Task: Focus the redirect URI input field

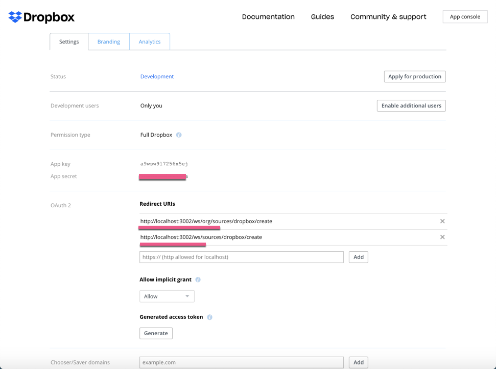Action: coord(241,257)
